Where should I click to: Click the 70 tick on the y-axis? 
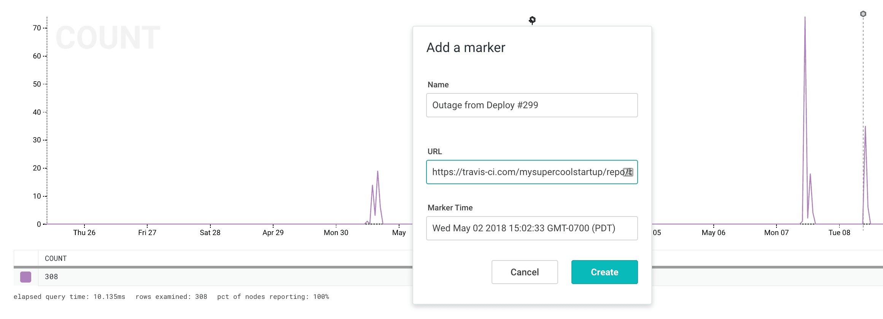point(37,28)
